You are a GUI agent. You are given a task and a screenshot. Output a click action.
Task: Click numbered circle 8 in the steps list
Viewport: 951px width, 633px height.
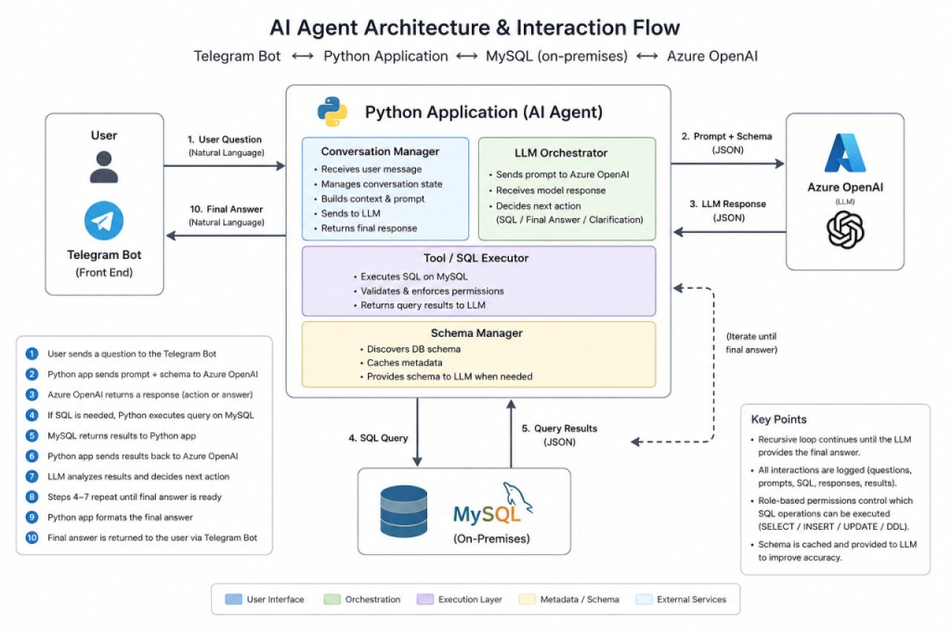(32, 497)
